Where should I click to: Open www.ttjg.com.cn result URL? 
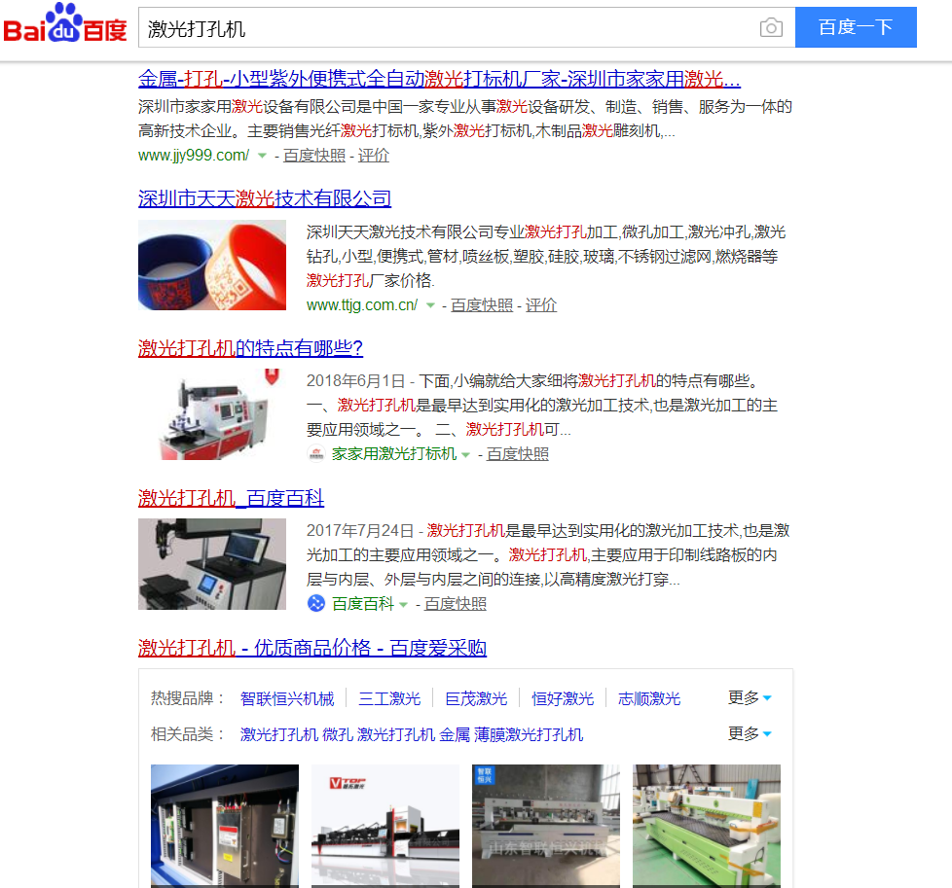click(362, 305)
